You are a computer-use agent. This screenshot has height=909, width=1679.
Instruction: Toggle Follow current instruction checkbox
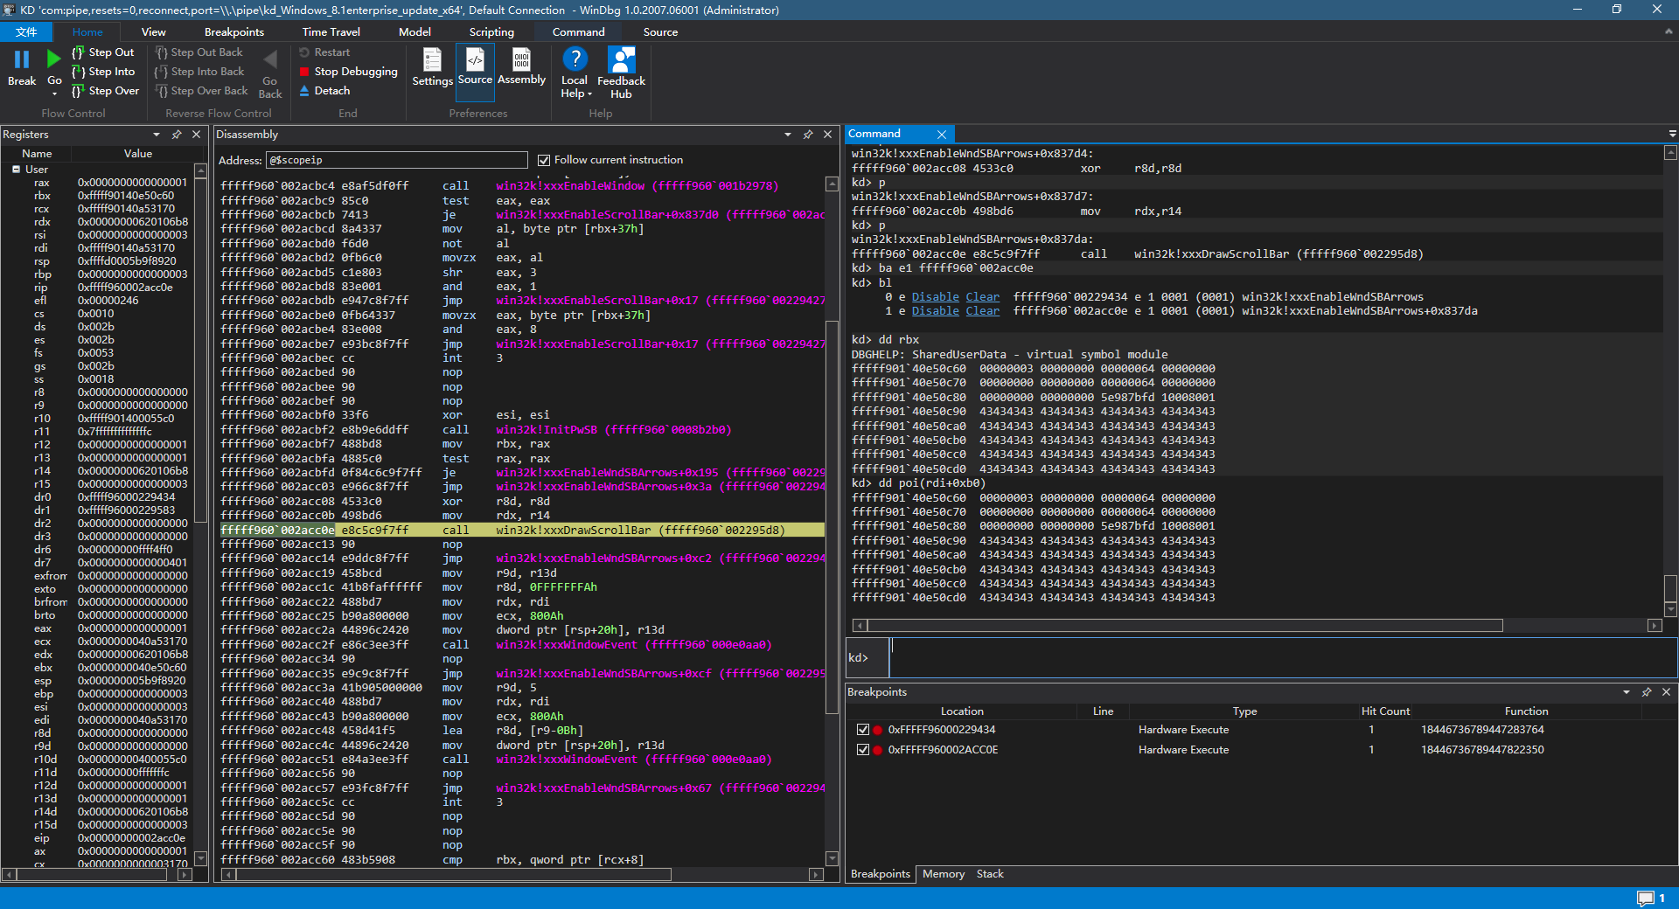(x=544, y=160)
